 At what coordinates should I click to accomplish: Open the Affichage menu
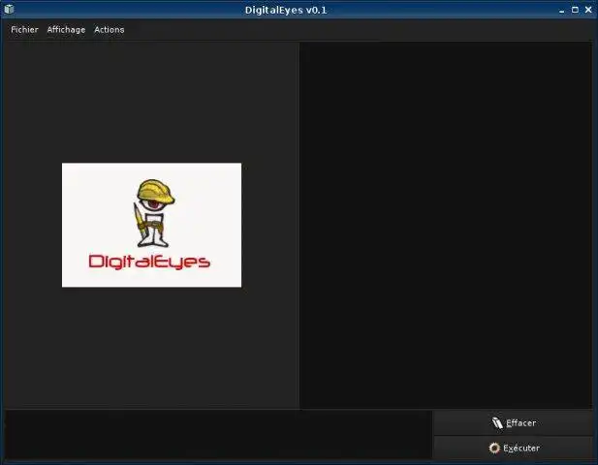(66, 30)
